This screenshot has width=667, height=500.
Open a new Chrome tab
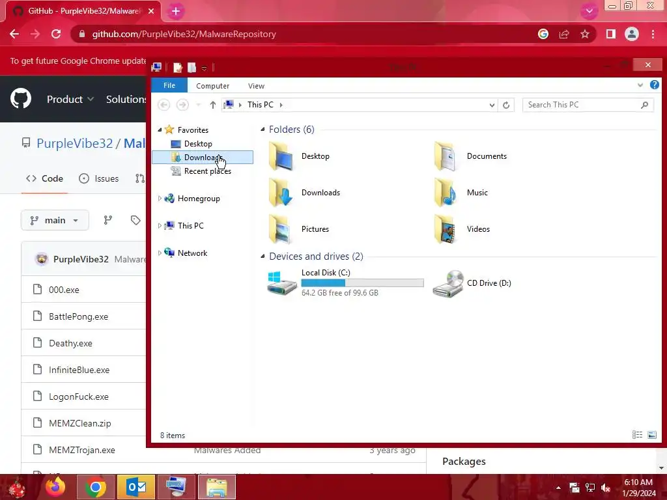[176, 12]
